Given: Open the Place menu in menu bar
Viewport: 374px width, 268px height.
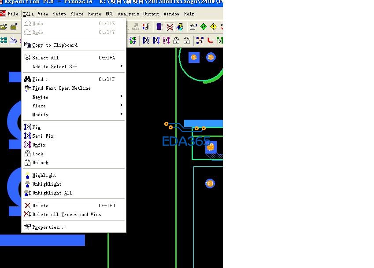Looking at the screenshot, I should click(77, 14).
